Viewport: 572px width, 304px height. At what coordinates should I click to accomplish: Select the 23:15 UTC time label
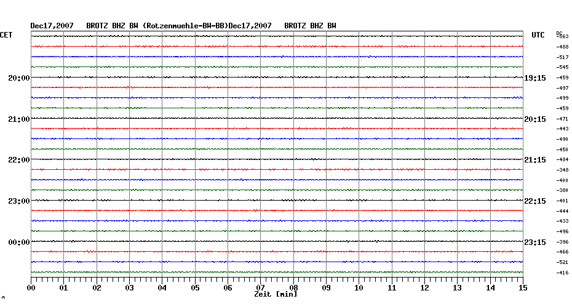pos(534,242)
